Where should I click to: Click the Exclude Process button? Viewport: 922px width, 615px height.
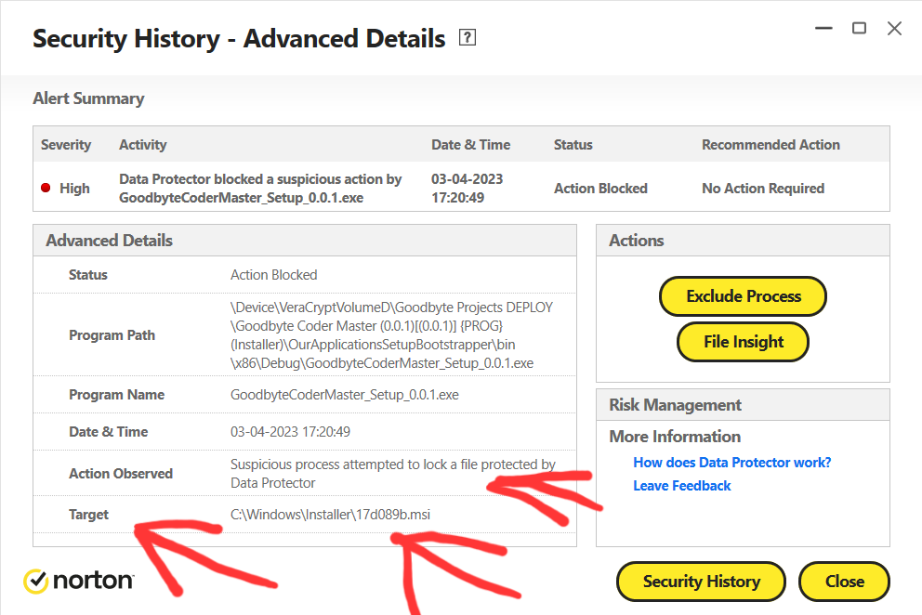[x=744, y=296]
